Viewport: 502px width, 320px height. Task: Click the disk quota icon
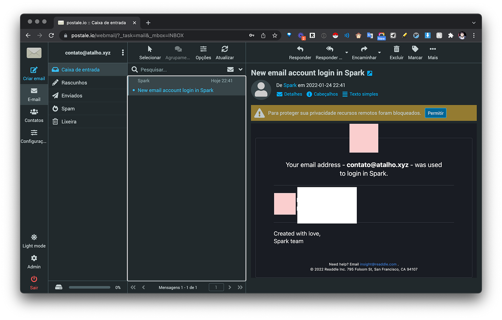(x=59, y=287)
